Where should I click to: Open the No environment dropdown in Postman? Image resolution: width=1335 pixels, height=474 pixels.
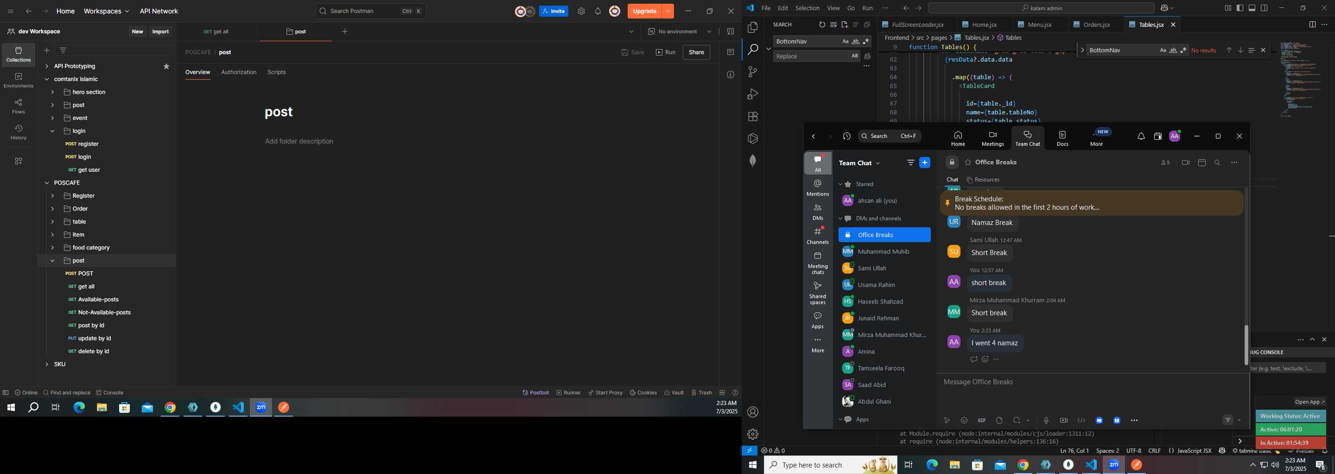(x=680, y=31)
